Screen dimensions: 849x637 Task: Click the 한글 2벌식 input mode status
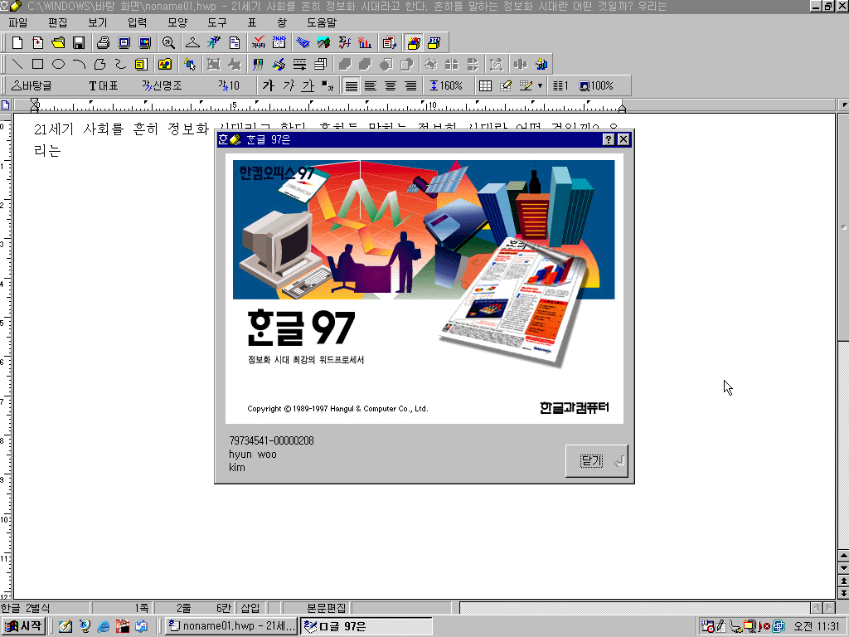(x=26, y=608)
